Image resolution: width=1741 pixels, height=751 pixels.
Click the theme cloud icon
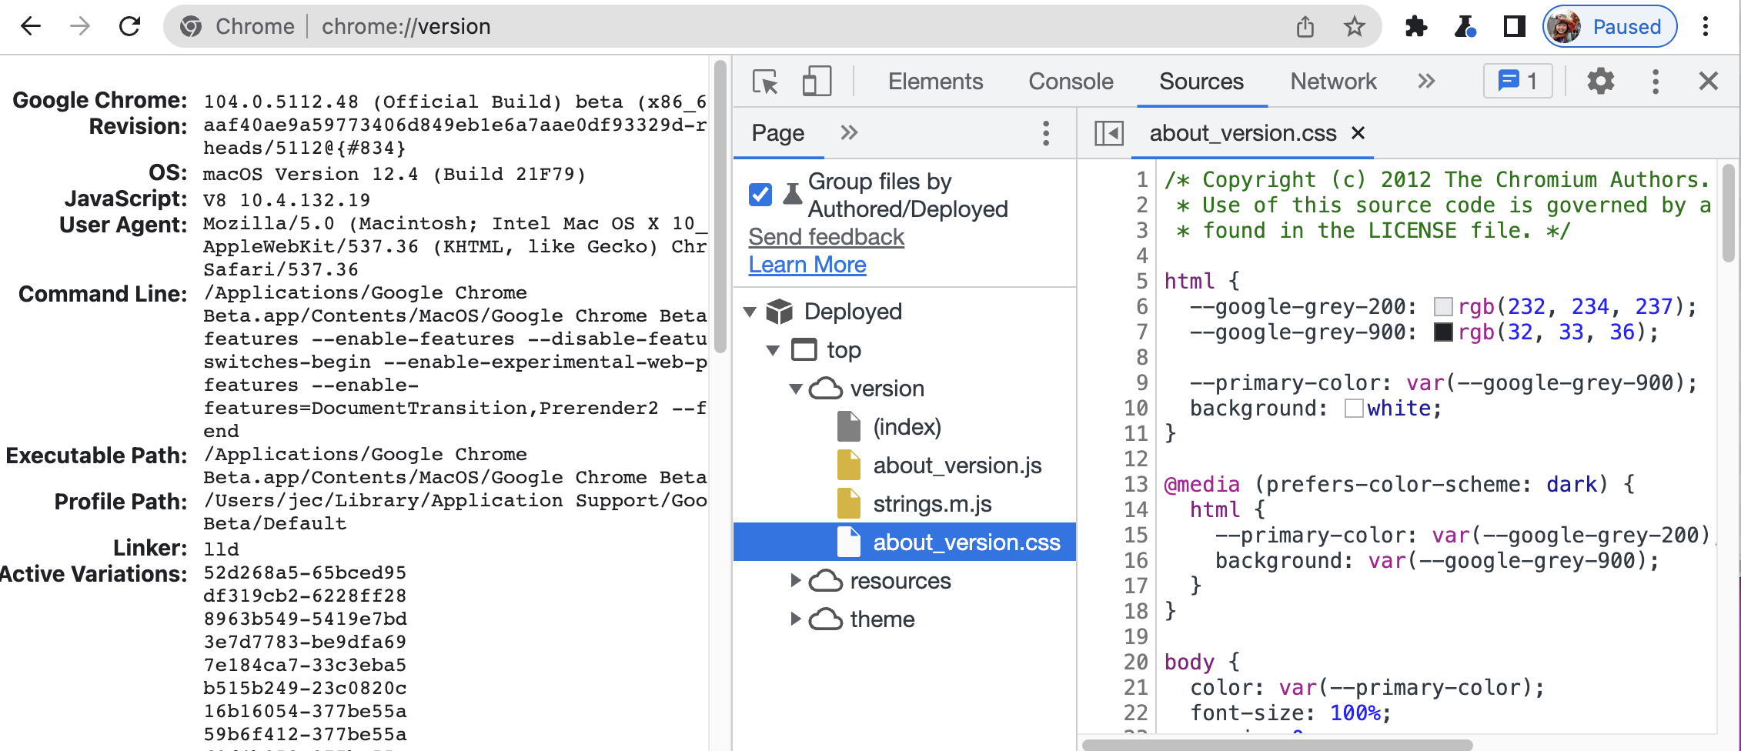826,619
